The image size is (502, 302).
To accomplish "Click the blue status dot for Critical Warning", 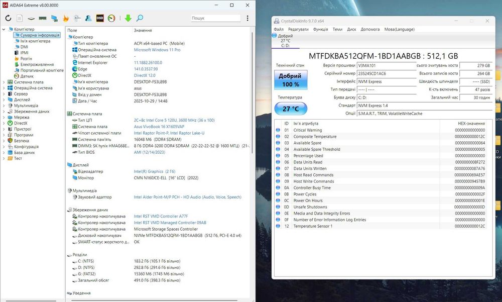I will (278, 130).
